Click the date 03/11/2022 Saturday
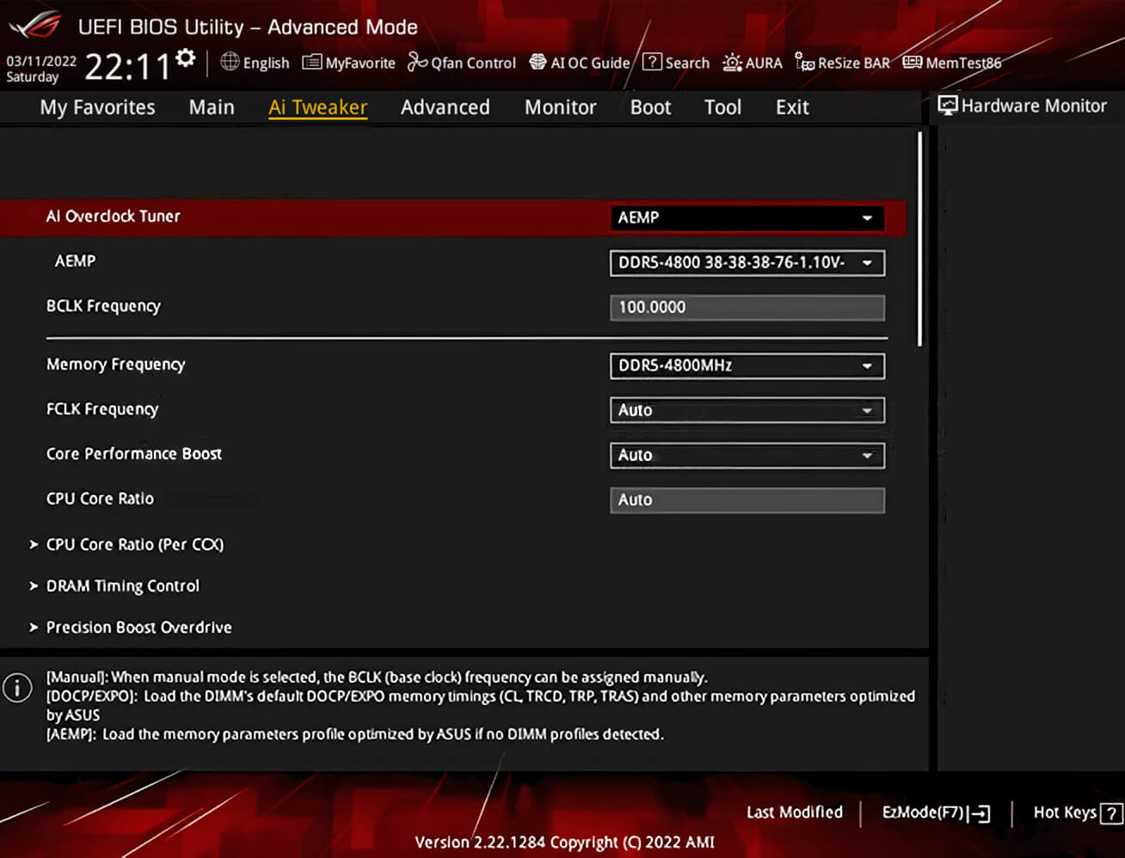1125x858 pixels. (40, 69)
